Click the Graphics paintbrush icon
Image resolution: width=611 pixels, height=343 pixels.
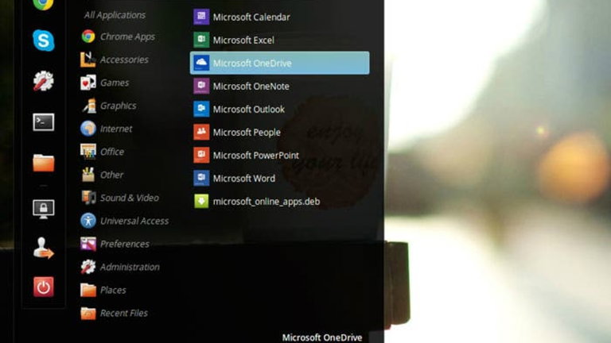pyautogui.click(x=88, y=106)
